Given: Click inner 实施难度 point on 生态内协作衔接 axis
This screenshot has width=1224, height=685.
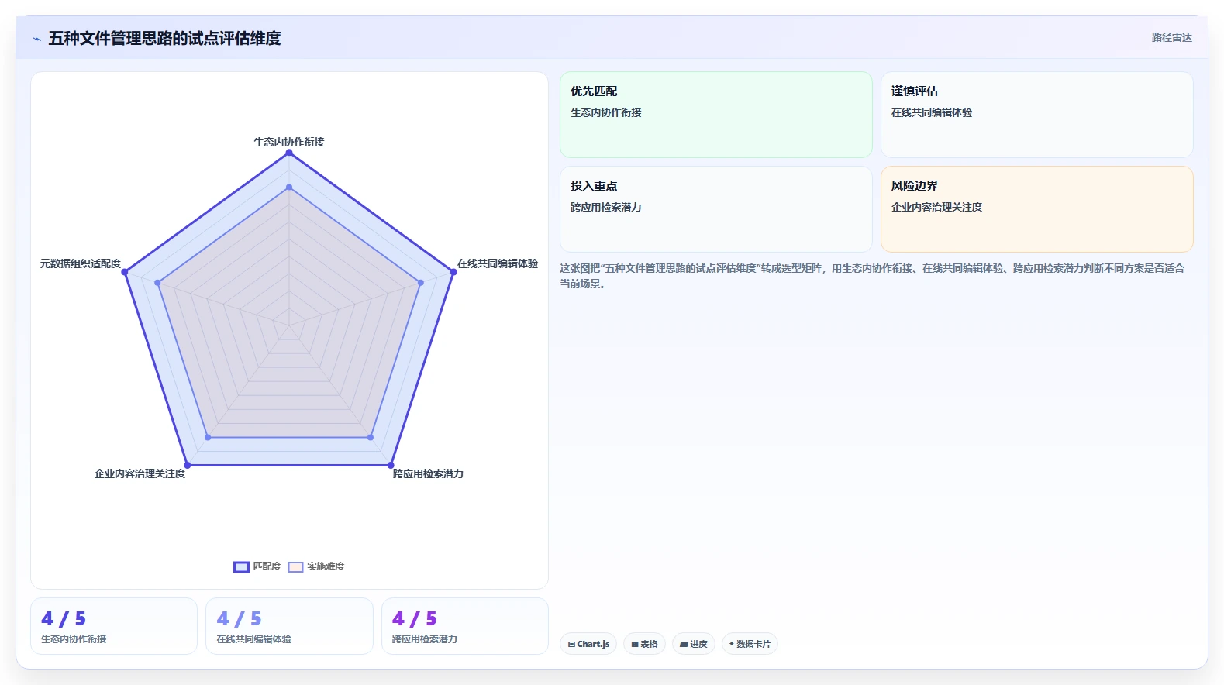Looking at the screenshot, I should (x=289, y=187).
